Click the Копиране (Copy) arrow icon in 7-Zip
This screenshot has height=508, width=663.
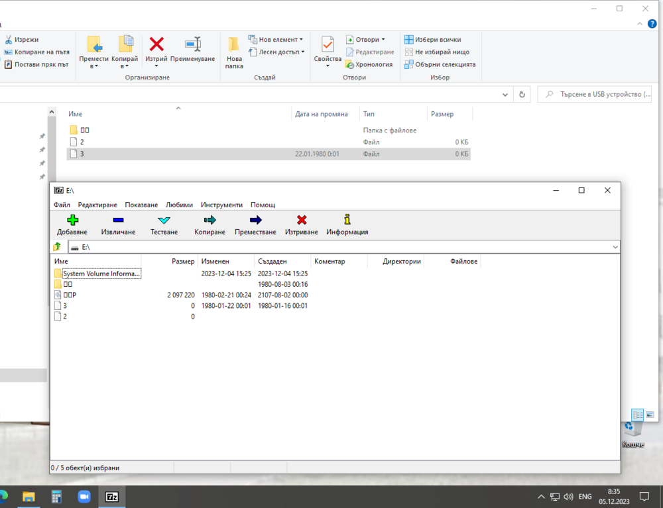coord(210,221)
